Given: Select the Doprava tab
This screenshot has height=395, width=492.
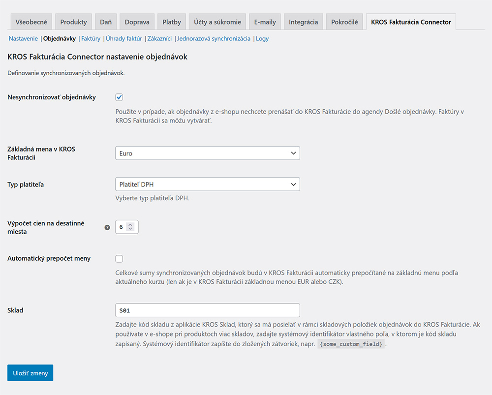Looking at the screenshot, I should (x=137, y=22).
